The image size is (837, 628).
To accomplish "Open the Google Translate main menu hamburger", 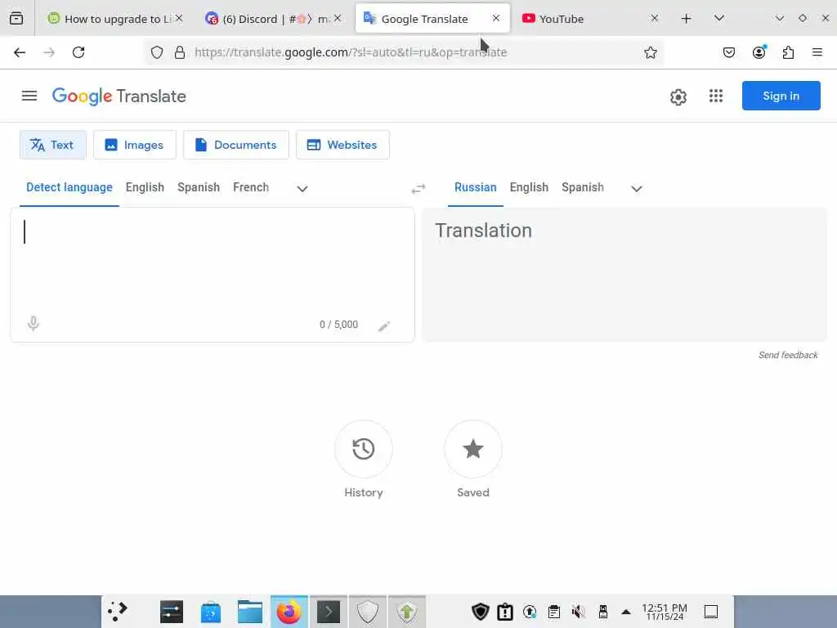I will click(x=29, y=96).
